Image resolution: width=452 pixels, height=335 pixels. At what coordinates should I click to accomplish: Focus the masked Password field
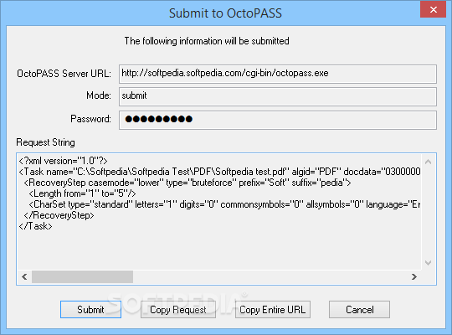pos(278,120)
